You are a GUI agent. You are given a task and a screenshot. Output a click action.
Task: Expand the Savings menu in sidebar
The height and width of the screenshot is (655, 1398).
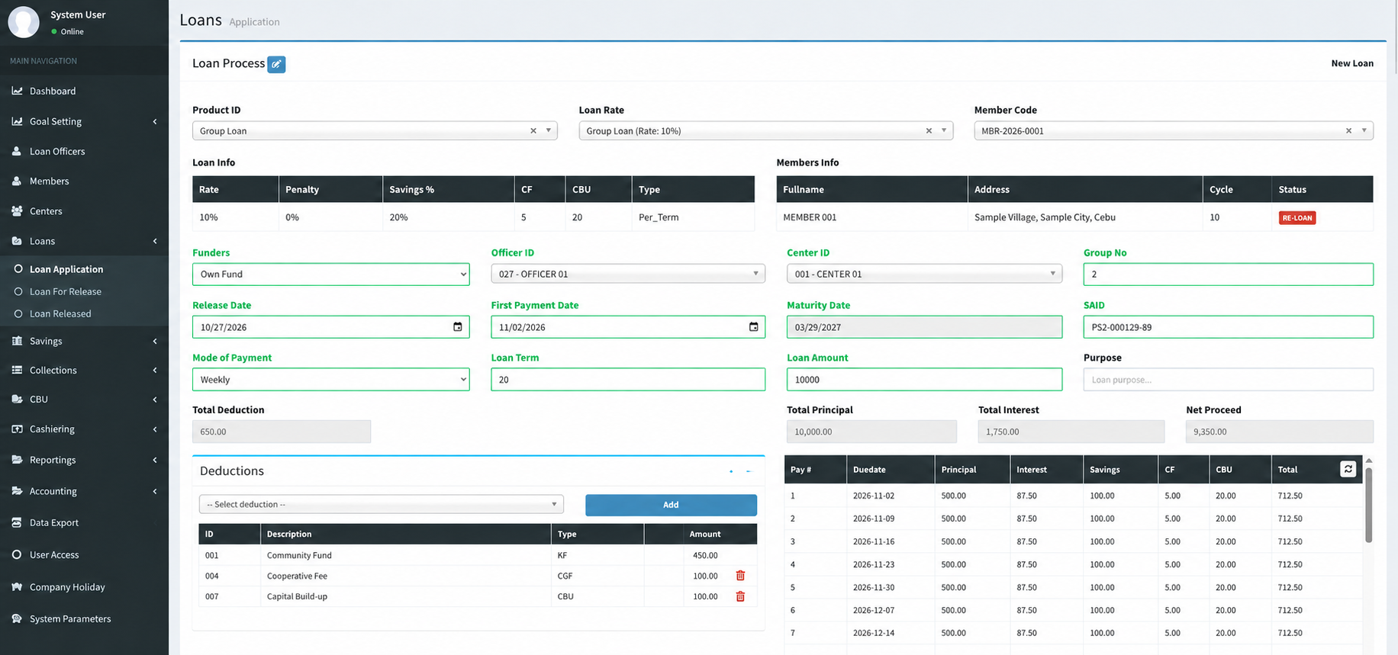84,341
